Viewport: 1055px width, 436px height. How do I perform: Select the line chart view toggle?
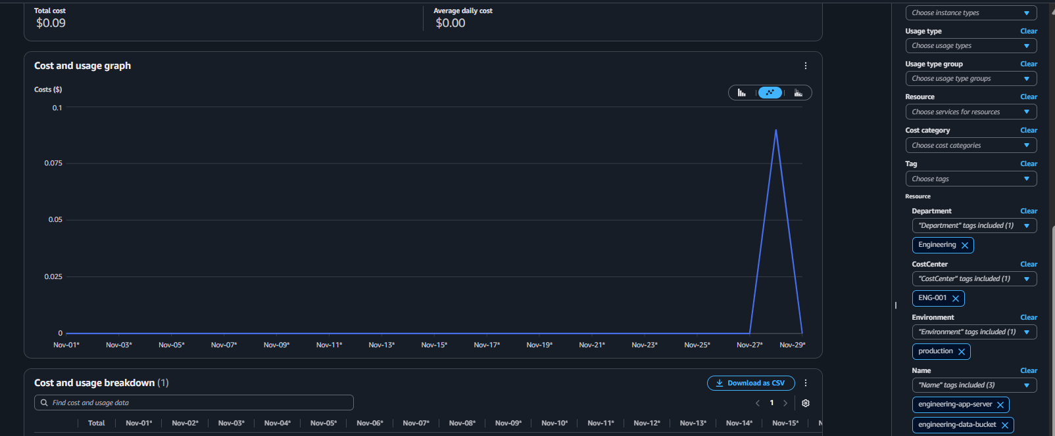coord(770,93)
